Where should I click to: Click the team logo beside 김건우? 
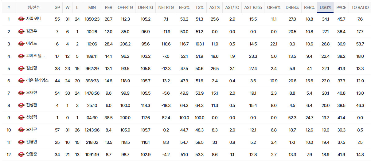coord(21,31)
